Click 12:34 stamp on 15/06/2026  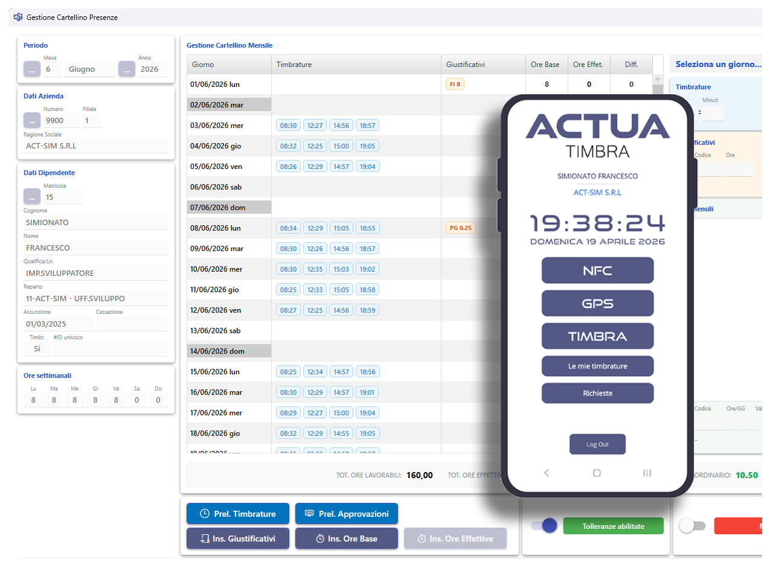[x=315, y=372]
